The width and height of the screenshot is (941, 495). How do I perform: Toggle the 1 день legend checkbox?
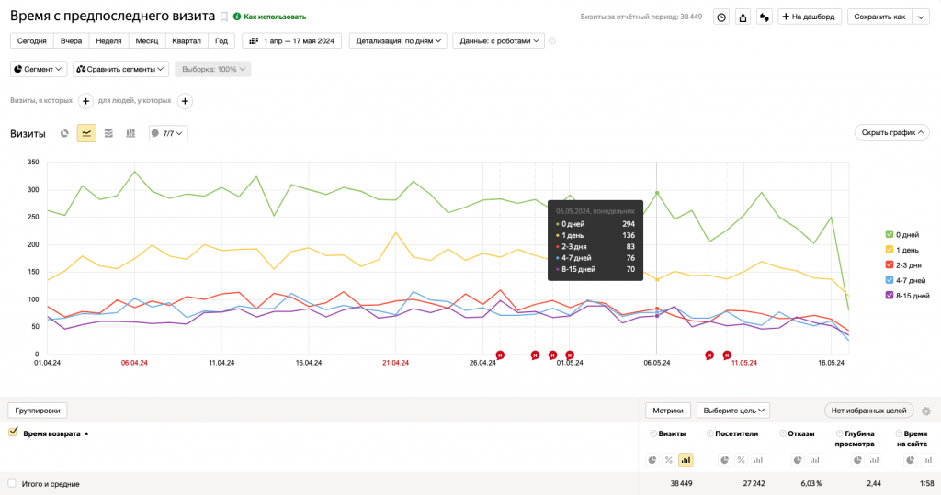(x=890, y=250)
